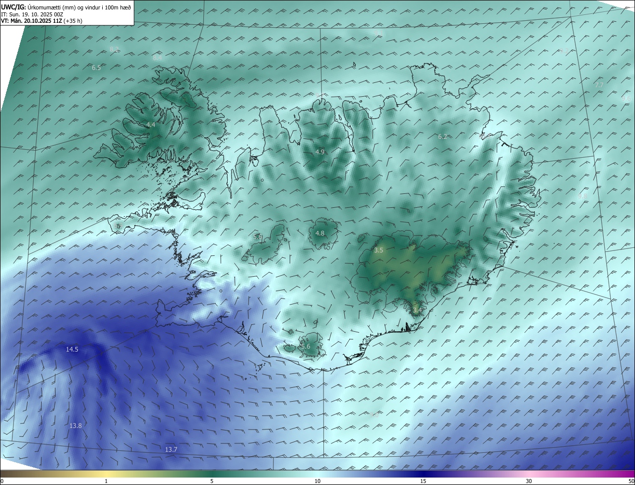Click the UWC/IG map title line
635x485 pixels.
(66, 7)
